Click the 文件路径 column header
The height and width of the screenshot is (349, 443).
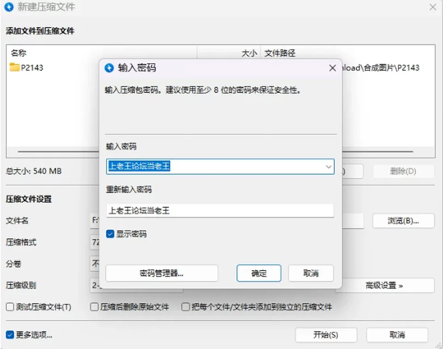tap(280, 53)
